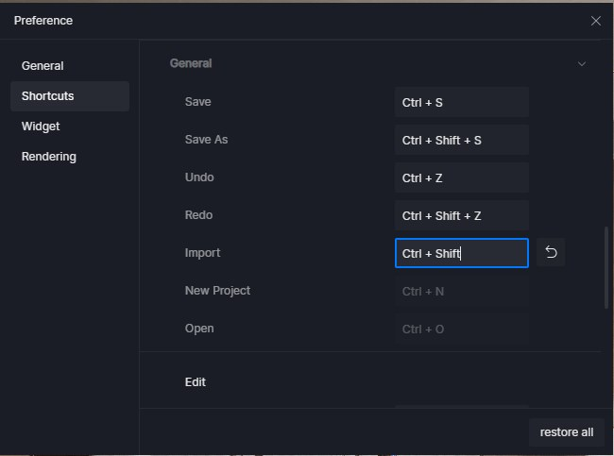Click the restore all button
The image size is (614, 456).
pyautogui.click(x=566, y=432)
